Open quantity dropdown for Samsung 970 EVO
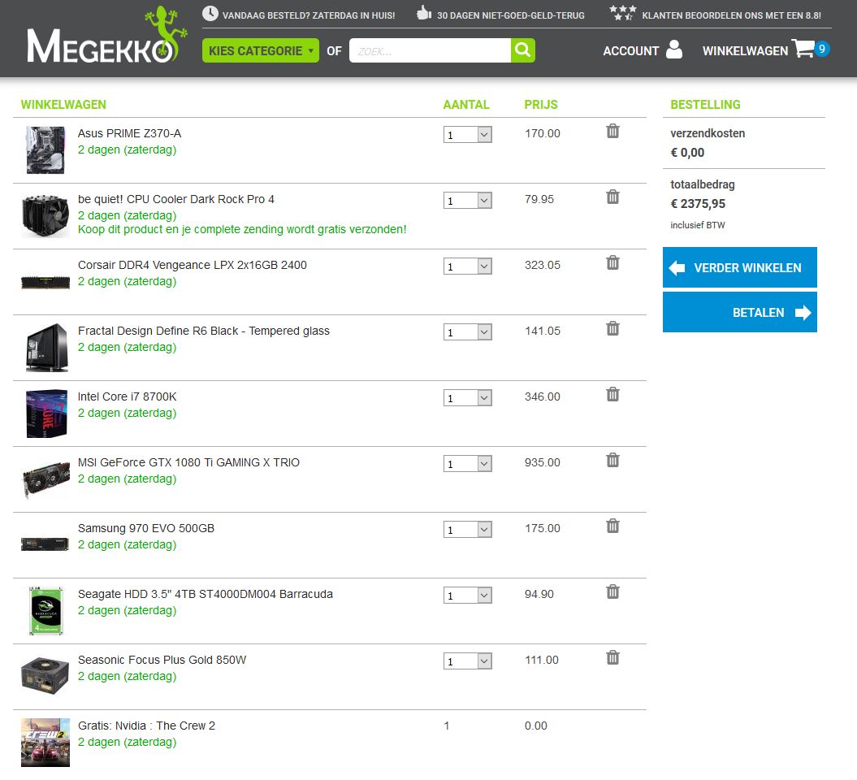Screen dimensions: 857x780 point(468,530)
